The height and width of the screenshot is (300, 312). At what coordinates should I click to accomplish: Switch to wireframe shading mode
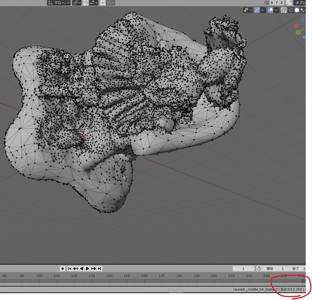(291, 10)
